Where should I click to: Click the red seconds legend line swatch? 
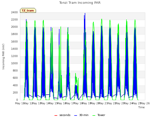pyautogui.click(x=56, y=115)
